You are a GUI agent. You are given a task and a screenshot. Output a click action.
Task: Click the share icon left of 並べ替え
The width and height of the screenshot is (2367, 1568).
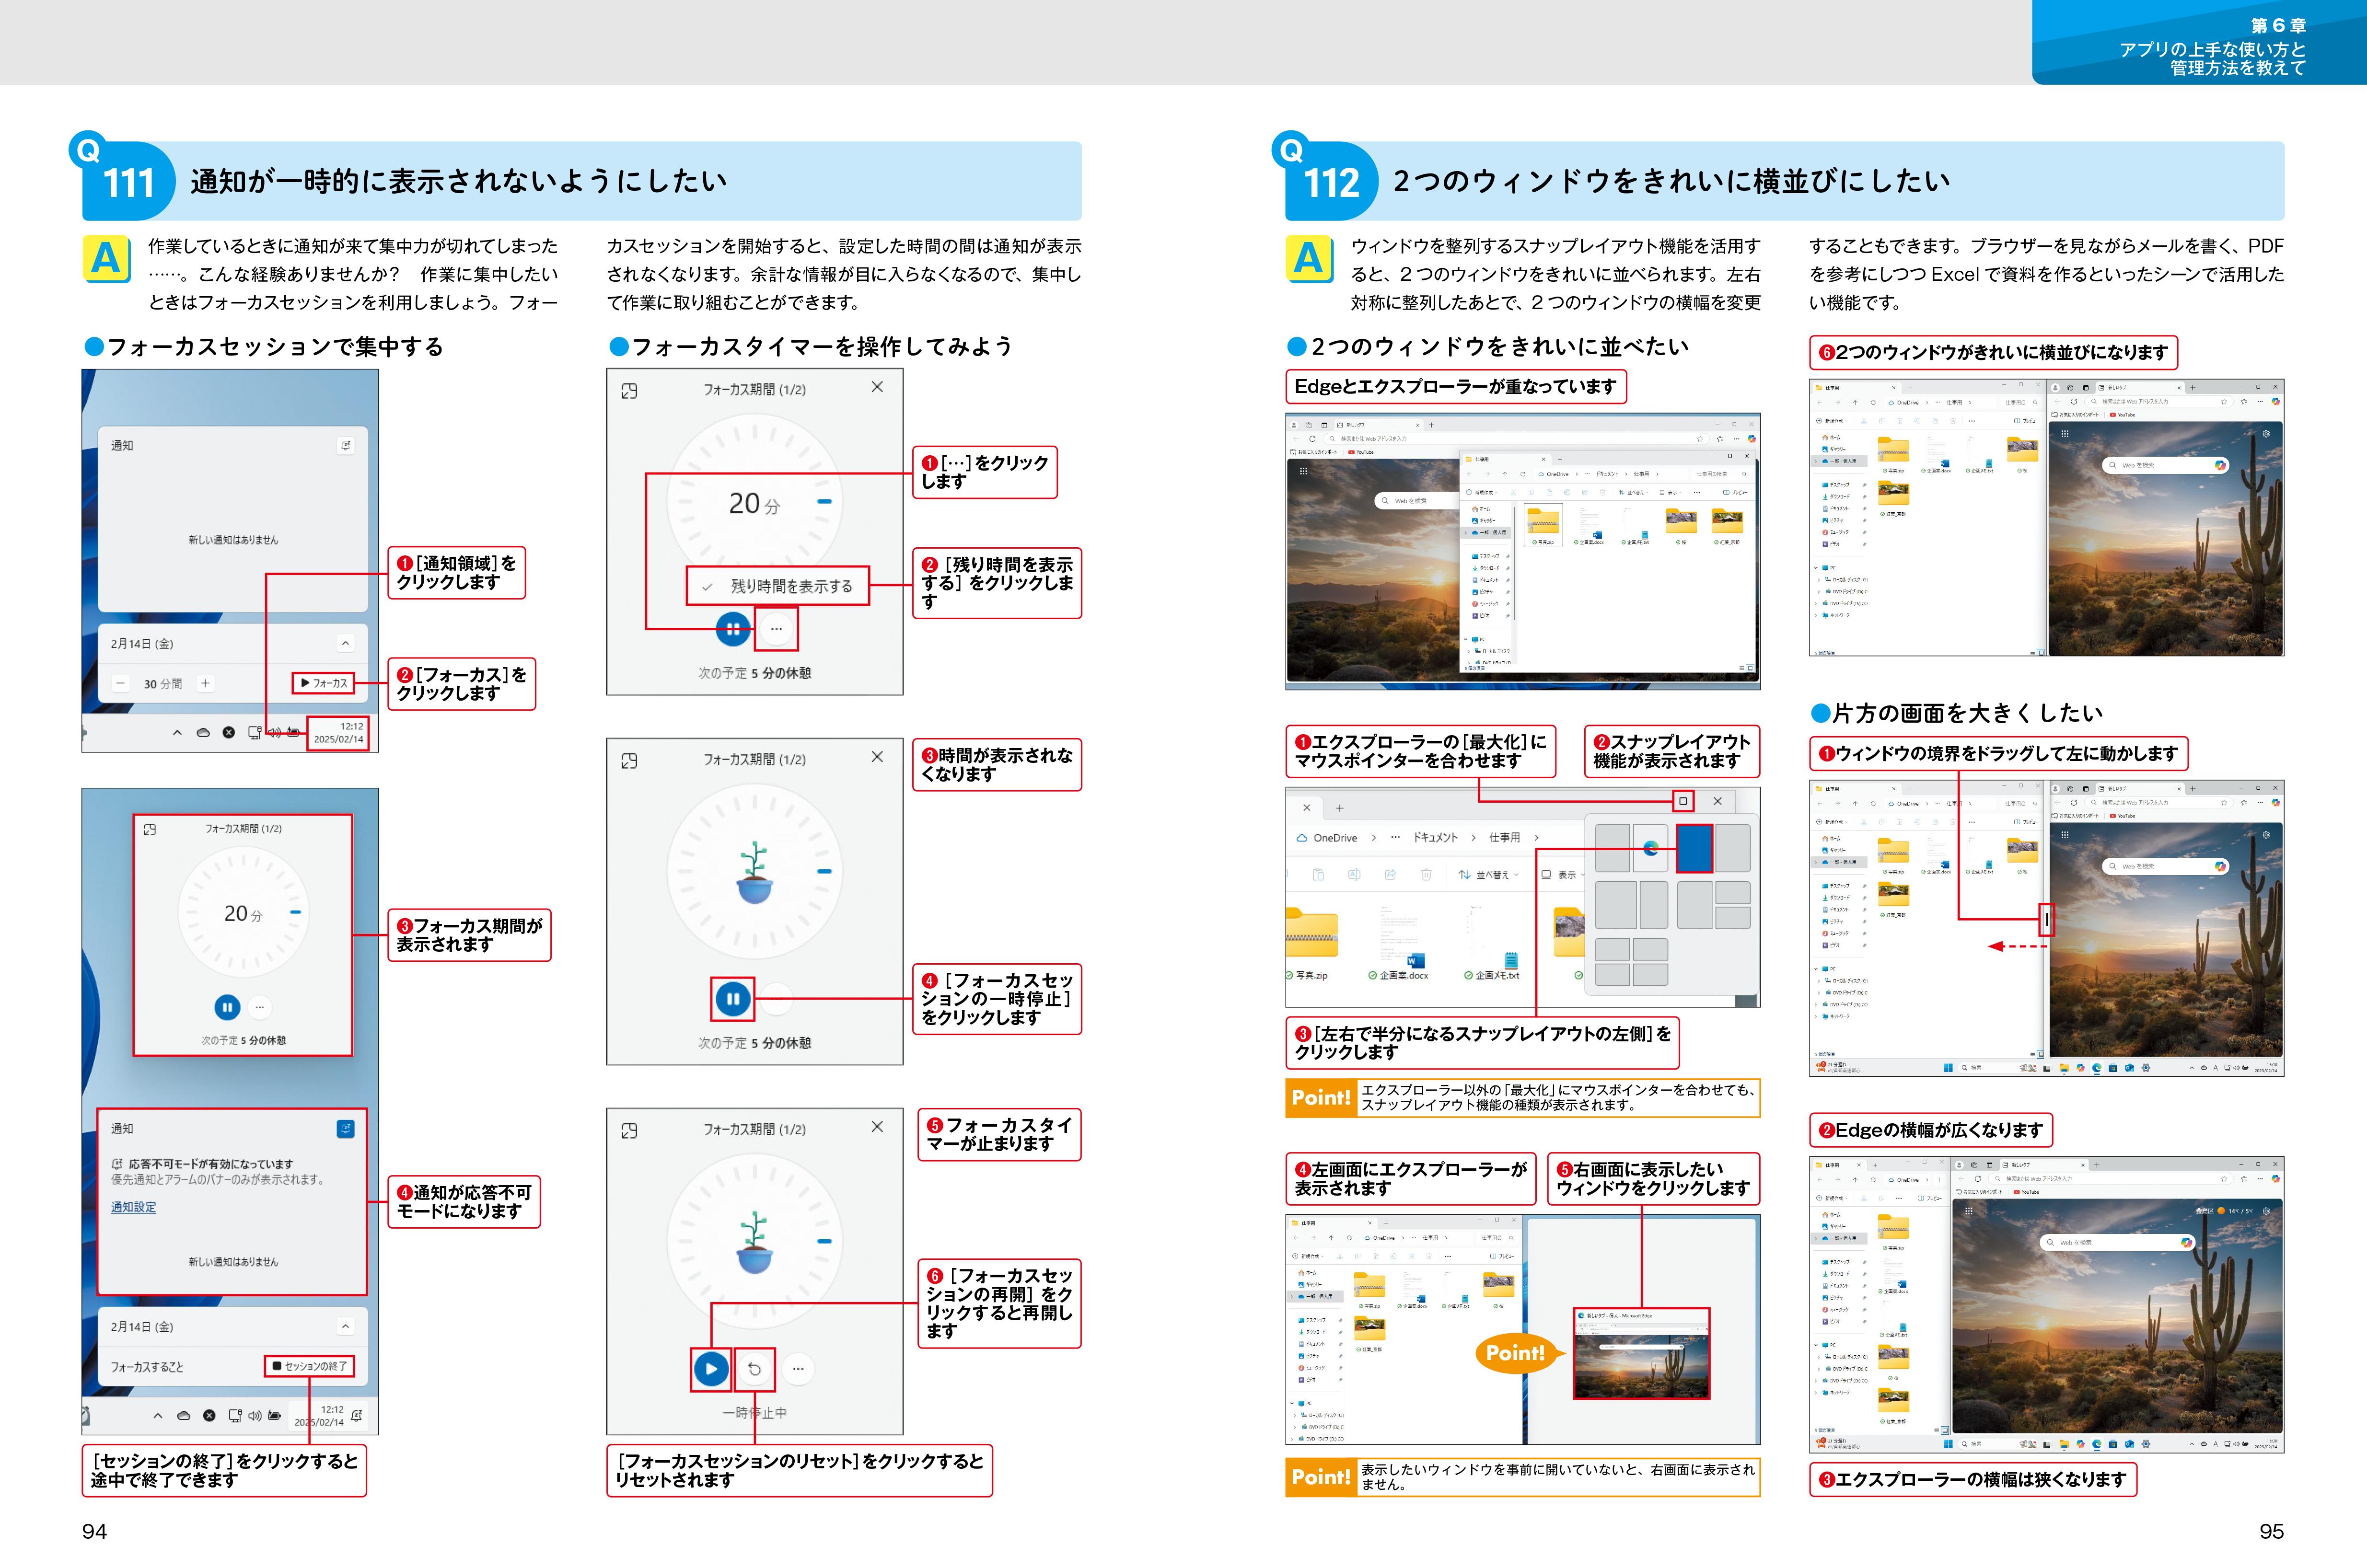coord(1391,875)
